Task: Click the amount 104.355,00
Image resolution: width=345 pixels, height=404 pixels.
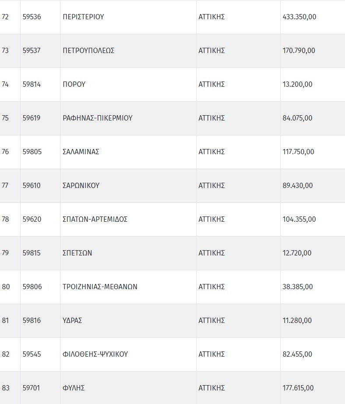Action: click(299, 220)
